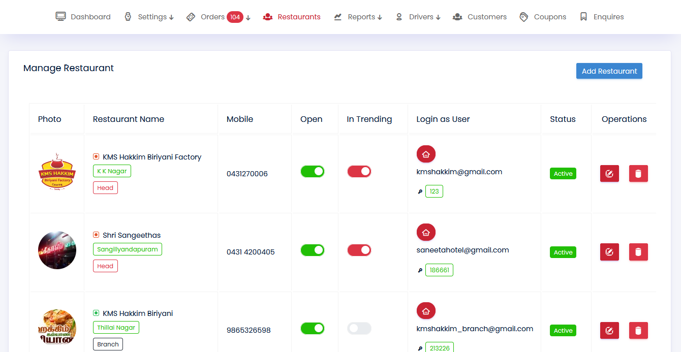Click the Thillai Nagar location tag
The image size is (681, 352).
tap(116, 328)
